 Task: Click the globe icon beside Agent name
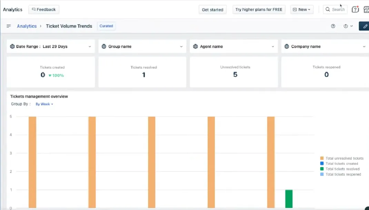click(x=196, y=46)
